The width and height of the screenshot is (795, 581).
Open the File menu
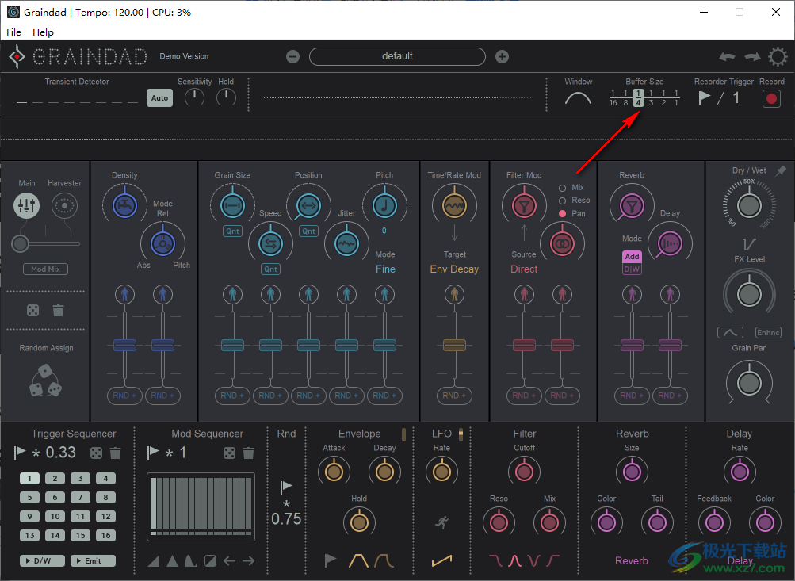coord(13,32)
